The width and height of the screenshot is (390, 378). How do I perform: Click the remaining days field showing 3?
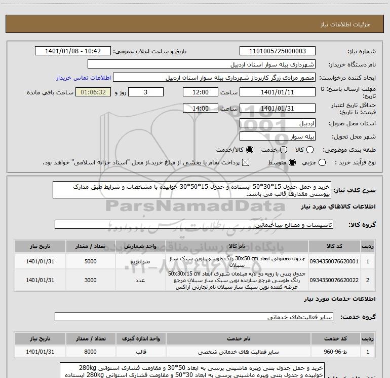coord(146,92)
